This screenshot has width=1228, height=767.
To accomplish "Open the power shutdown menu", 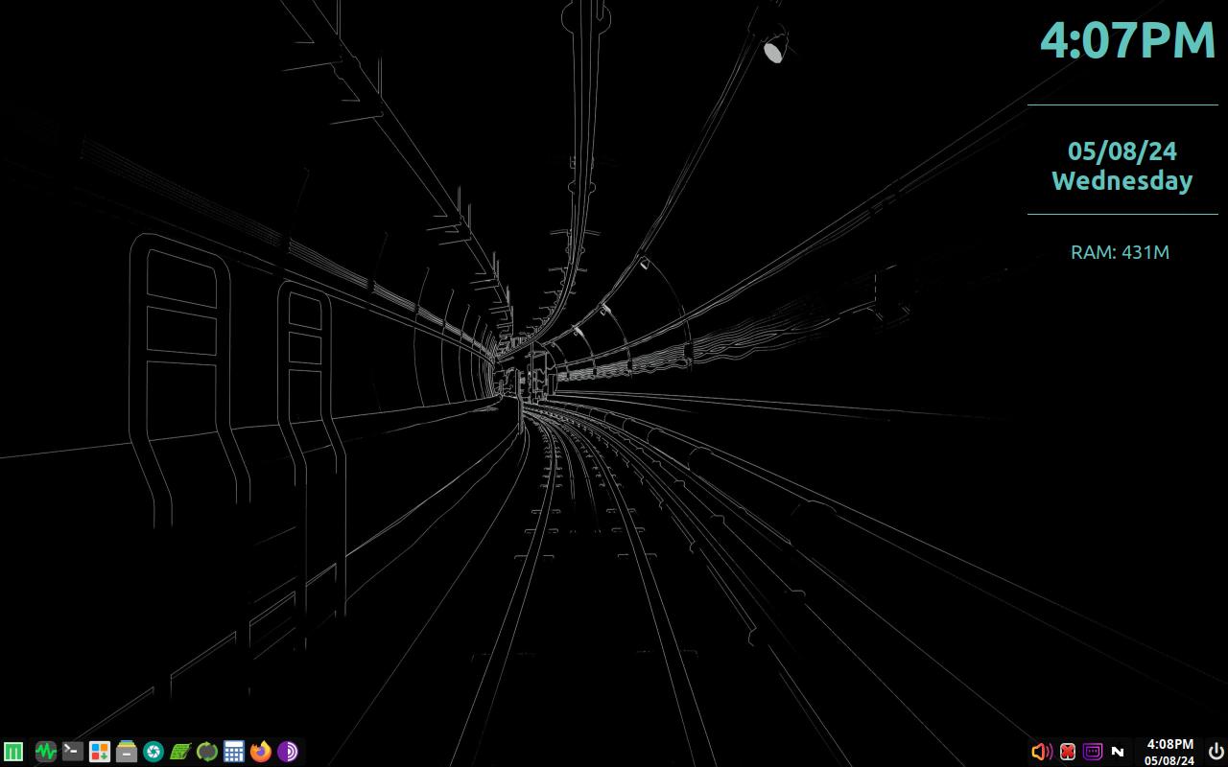I will click(1216, 752).
